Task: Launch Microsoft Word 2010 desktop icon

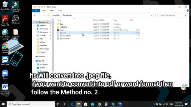Action: pyautogui.click(x=5, y=89)
